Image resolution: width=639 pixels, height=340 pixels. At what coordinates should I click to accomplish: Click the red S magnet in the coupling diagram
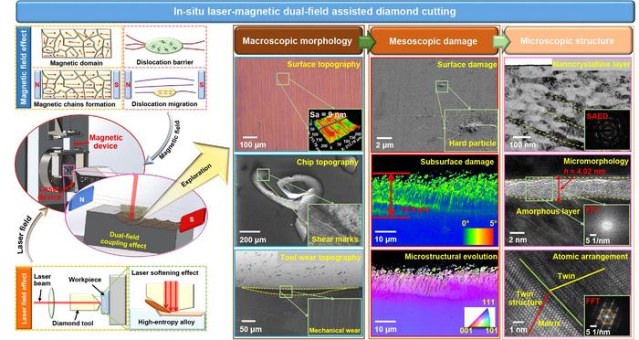192,219
